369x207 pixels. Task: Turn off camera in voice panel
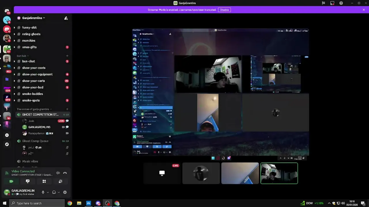11,181
